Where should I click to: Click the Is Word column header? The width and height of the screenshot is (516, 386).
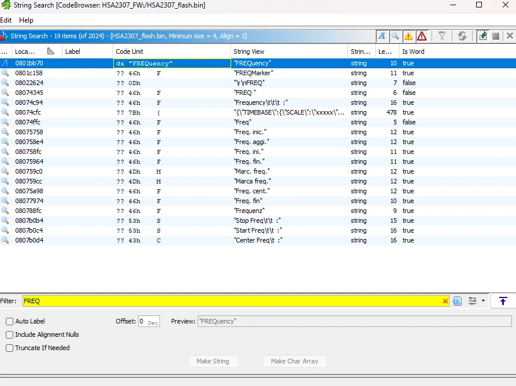coord(413,52)
